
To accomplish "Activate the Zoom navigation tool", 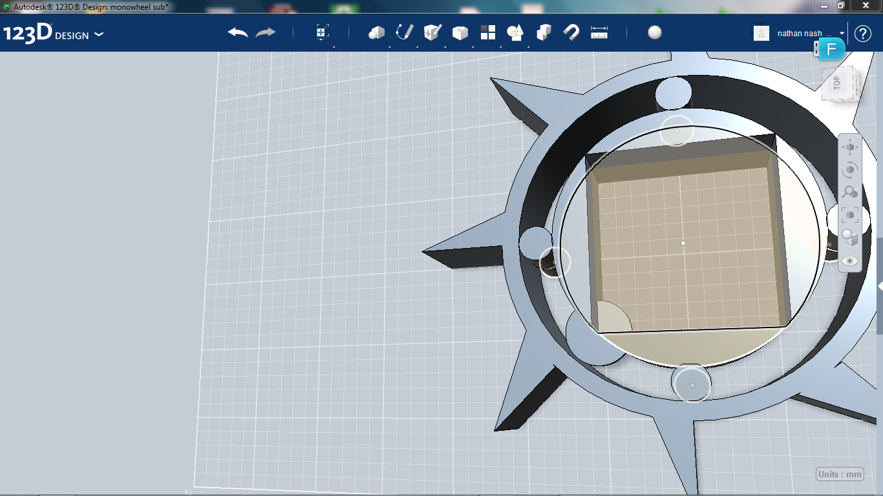I will click(x=850, y=192).
